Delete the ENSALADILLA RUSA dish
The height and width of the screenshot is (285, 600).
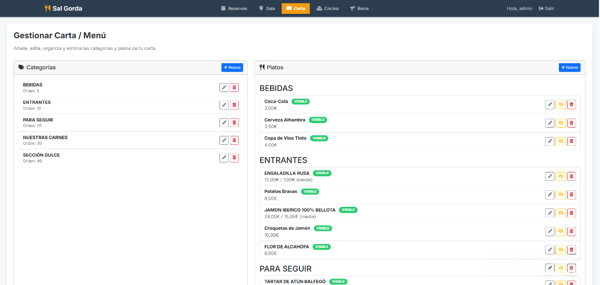(x=572, y=176)
